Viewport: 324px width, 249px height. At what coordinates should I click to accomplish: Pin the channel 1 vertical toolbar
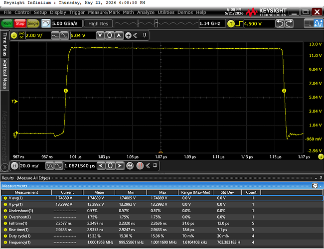(x=145, y=35)
